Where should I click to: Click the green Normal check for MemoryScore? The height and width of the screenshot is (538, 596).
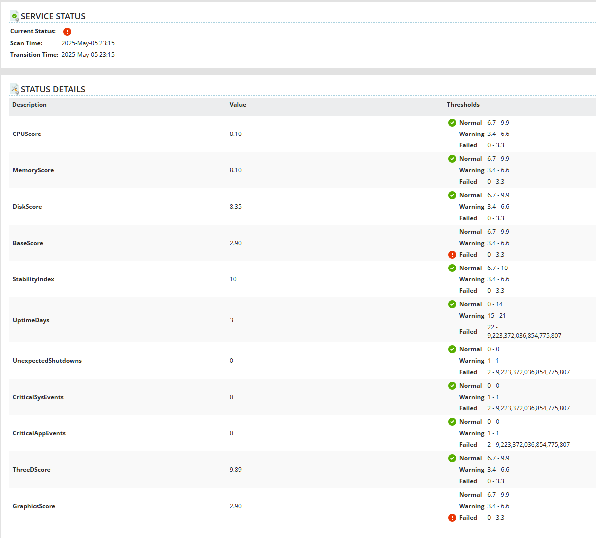click(452, 159)
